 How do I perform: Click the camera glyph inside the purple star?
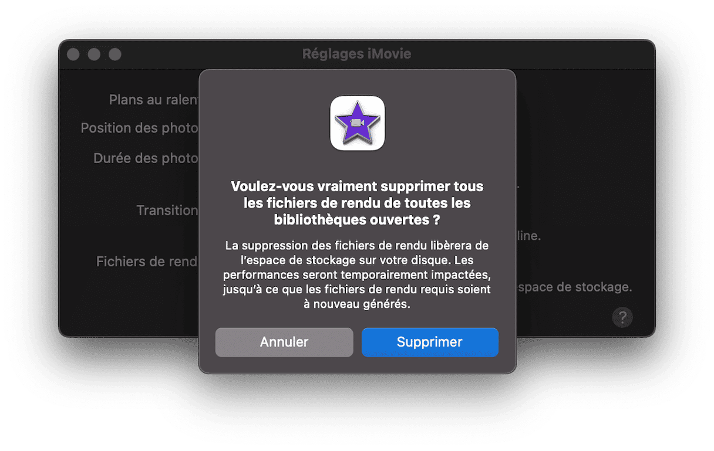(x=357, y=123)
